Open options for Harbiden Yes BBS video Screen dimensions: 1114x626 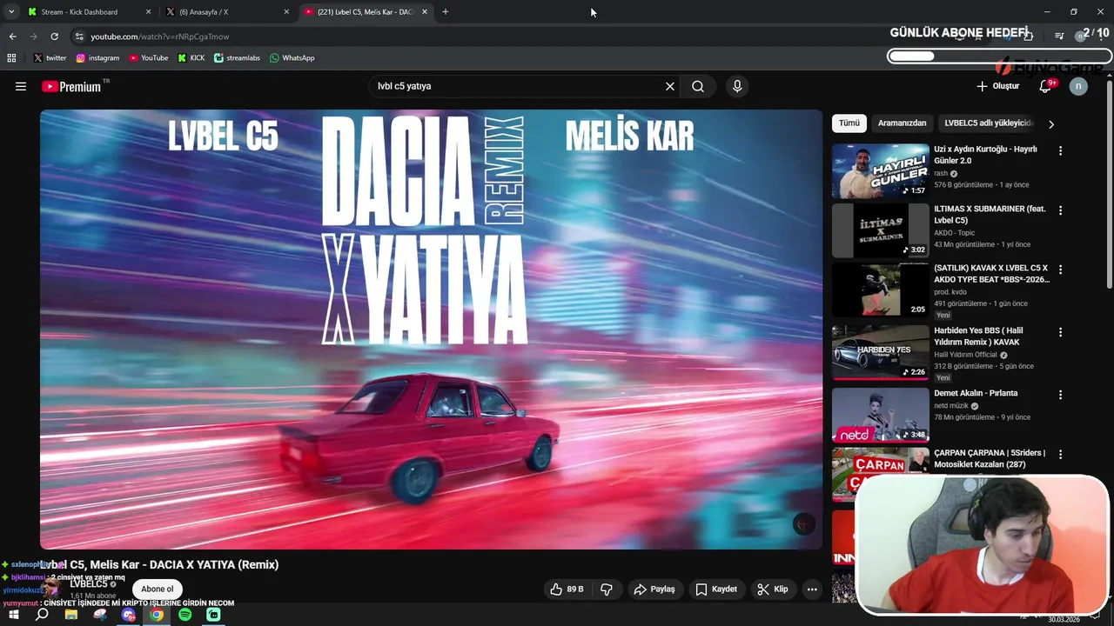tap(1060, 332)
